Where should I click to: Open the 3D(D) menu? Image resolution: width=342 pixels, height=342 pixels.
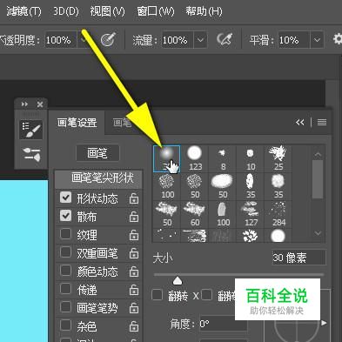coord(66,11)
